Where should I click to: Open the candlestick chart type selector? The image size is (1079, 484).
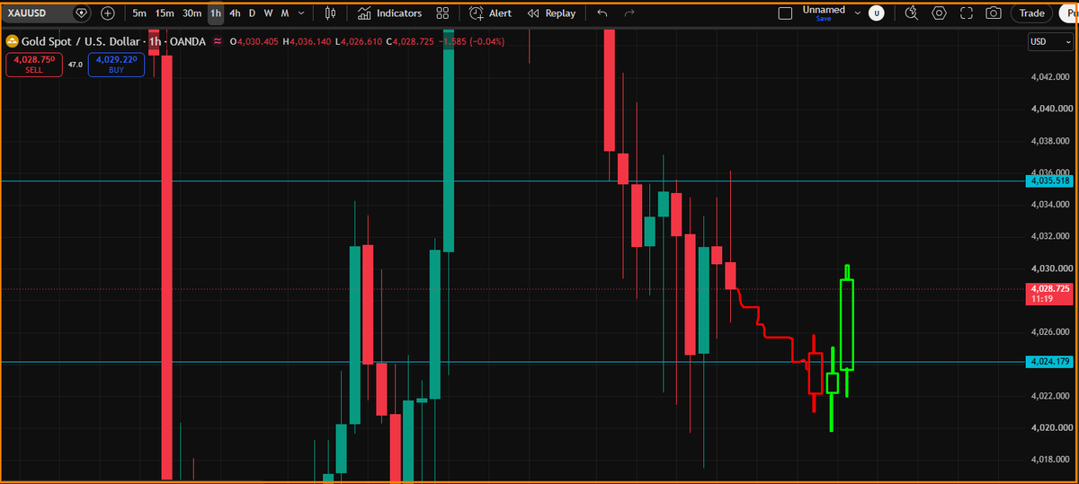coord(331,13)
